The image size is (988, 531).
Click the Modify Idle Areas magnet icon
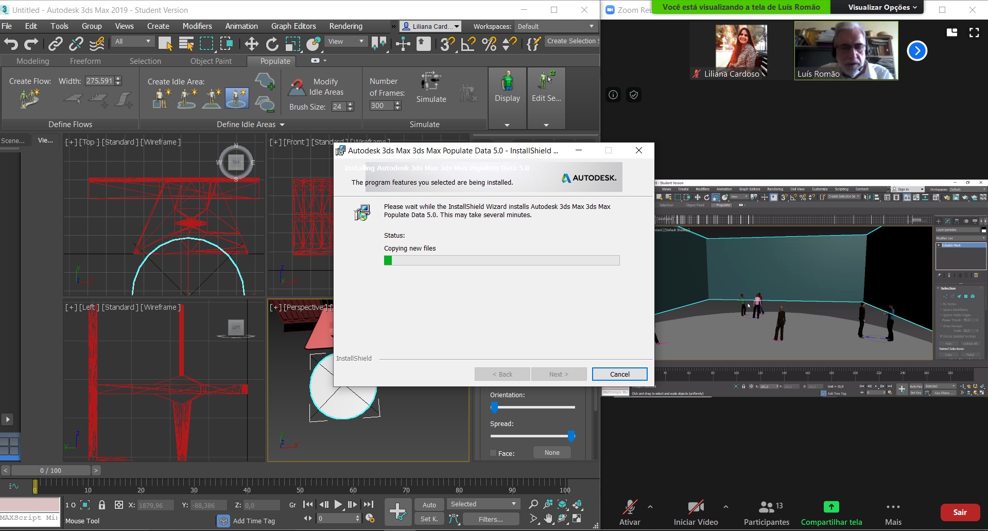[297, 87]
